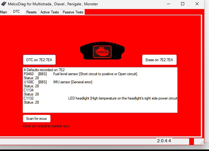Select the P0460 Fuel level sensor line

click(80, 74)
